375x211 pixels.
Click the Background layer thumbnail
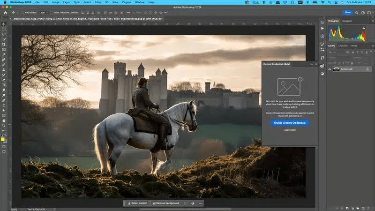pos(336,69)
